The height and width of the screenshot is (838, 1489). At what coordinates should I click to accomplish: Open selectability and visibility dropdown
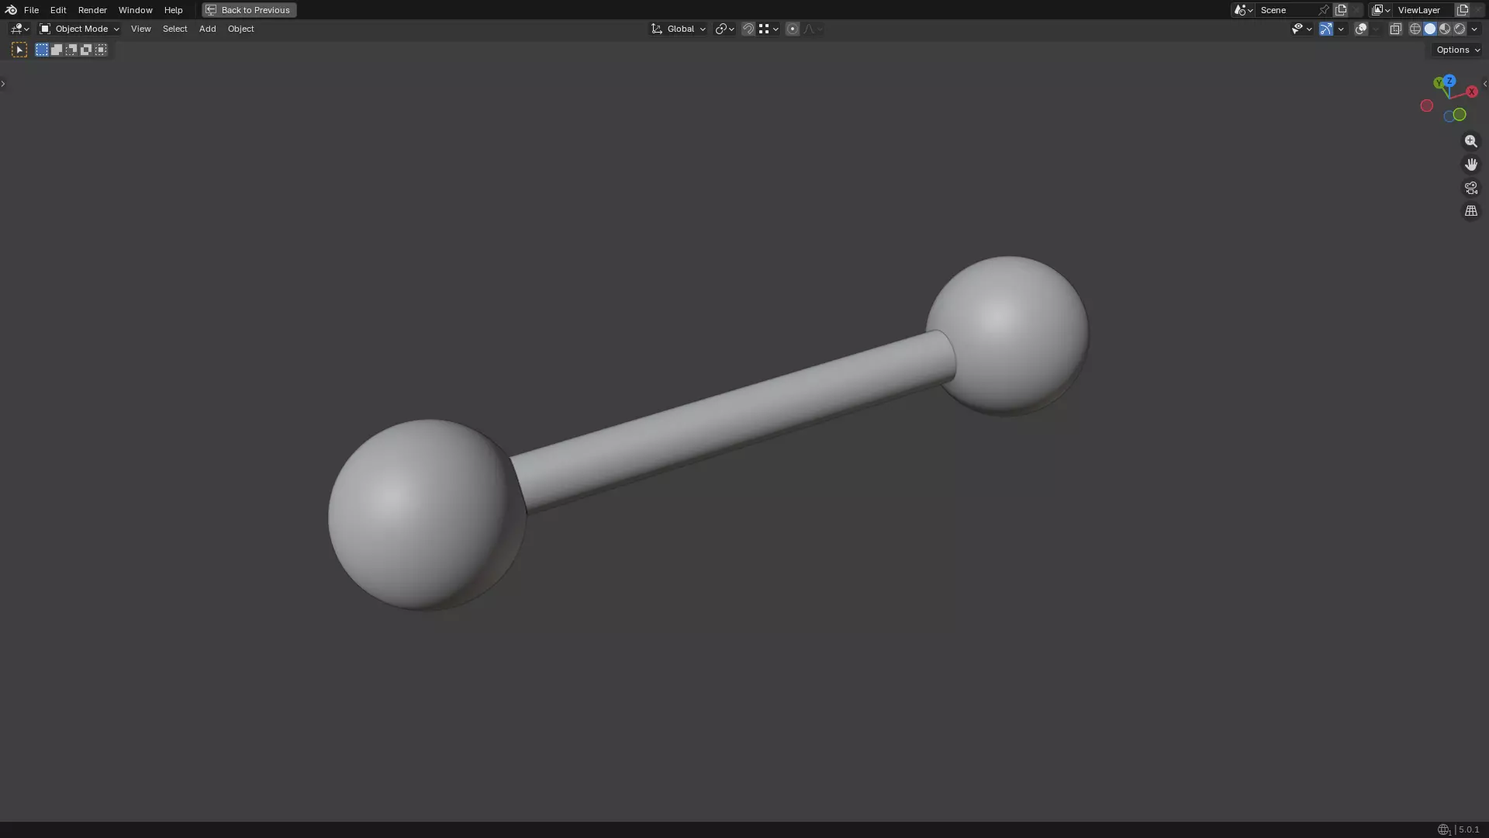(1301, 29)
